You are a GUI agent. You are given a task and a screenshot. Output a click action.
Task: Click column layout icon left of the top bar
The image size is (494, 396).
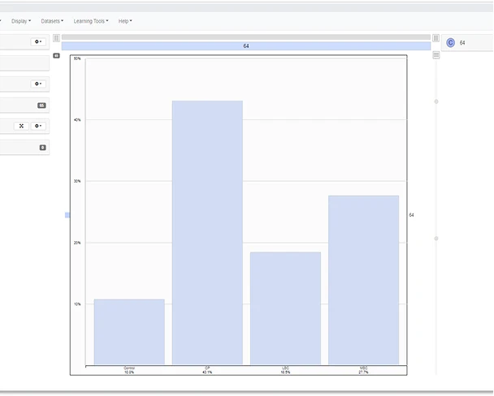pos(56,38)
